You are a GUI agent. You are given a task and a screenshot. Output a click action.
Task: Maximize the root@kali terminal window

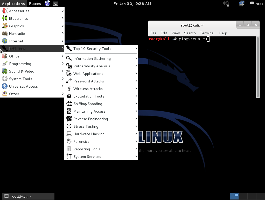[x=248, y=25]
